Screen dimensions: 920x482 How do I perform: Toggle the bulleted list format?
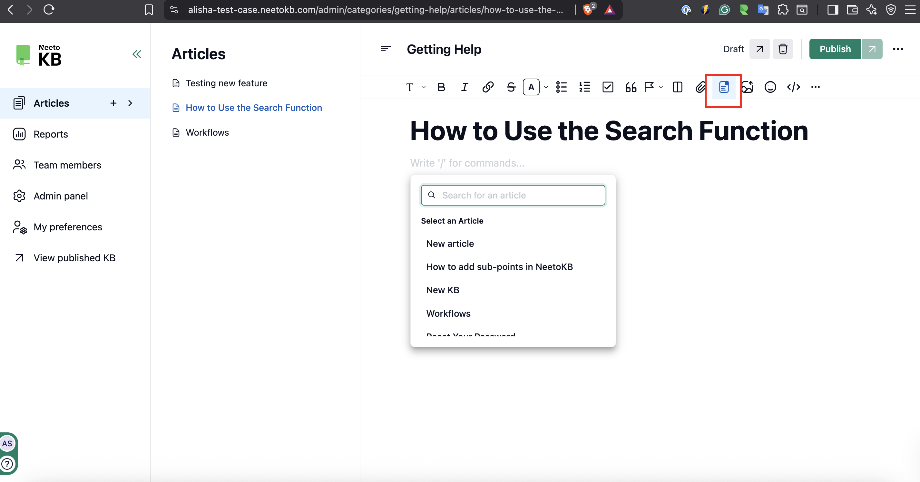click(562, 87)
